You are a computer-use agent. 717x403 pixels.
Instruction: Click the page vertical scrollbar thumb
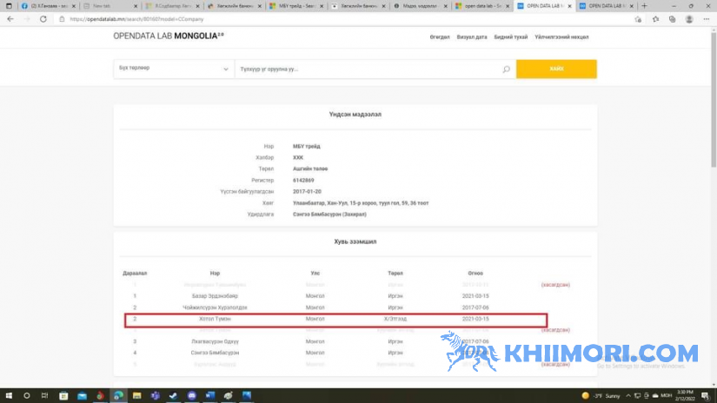tap(714, 99)
